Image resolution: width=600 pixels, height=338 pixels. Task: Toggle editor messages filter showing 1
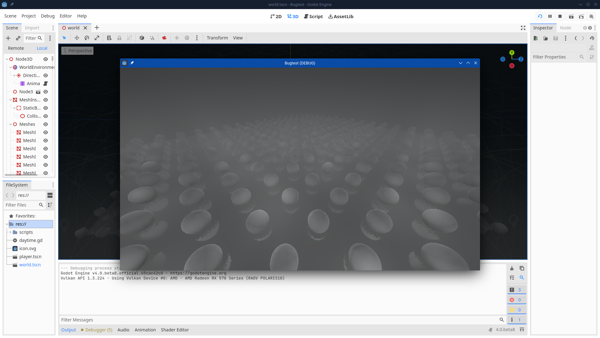517,320
